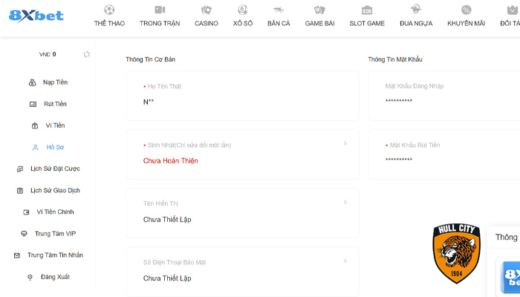The height and width of the screenshot is (297, 520).
Task: Click the Ví Tiền wallet icon
Action: [34, 125]
